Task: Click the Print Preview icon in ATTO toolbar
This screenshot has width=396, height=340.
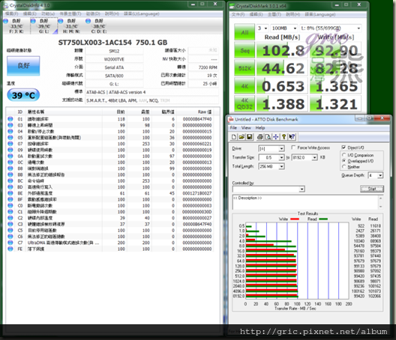Action: click(x=268, y=137)
